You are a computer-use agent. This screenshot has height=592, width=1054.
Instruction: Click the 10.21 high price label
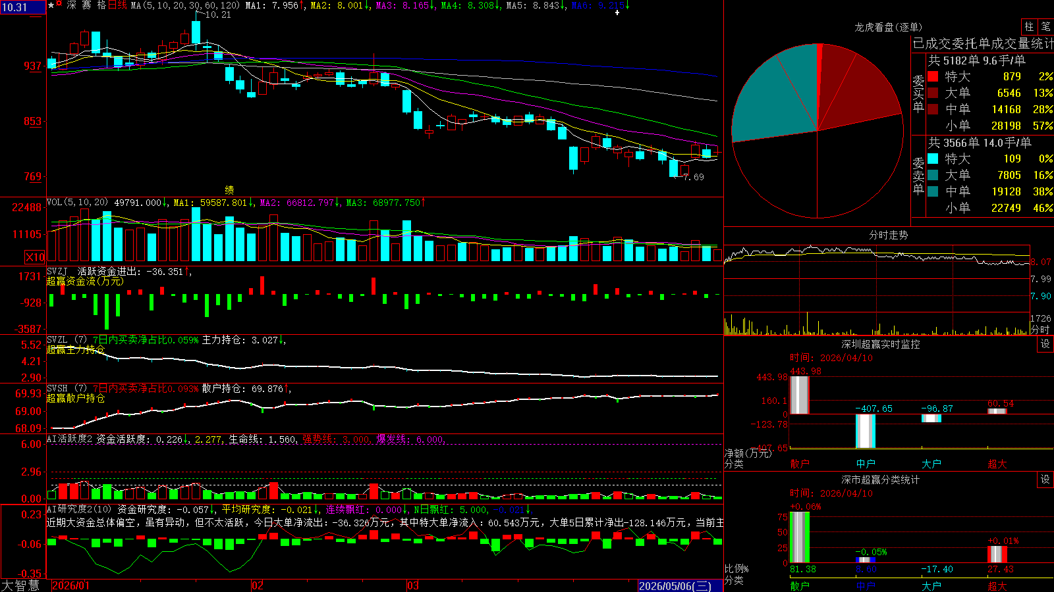click(218, 14)
